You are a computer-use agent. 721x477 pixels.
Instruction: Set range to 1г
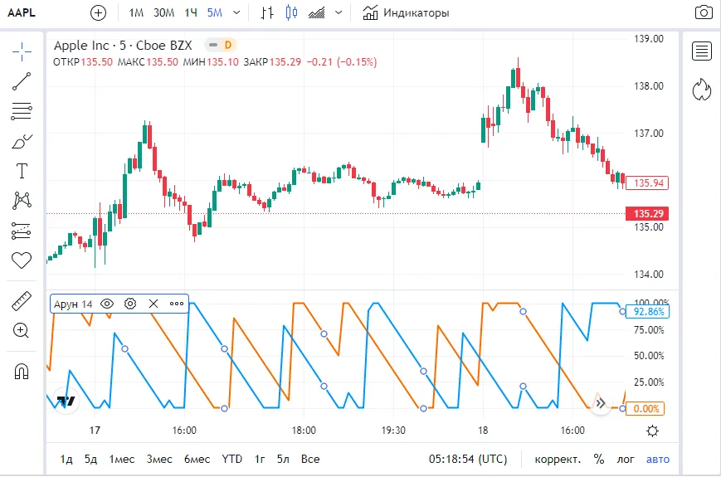tap(260, 459)
